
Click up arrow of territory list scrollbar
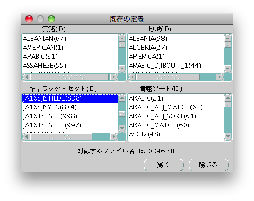pyautogui.click(x=228, y=38)
